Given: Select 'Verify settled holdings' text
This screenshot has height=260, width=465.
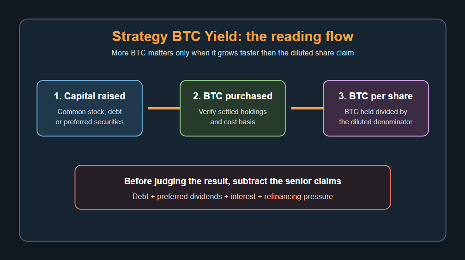Looking at the screenshot, I should 233,112.
